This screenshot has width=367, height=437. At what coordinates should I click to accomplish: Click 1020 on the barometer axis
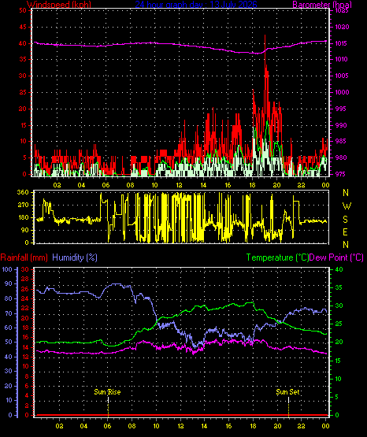[x=342, y=27]
